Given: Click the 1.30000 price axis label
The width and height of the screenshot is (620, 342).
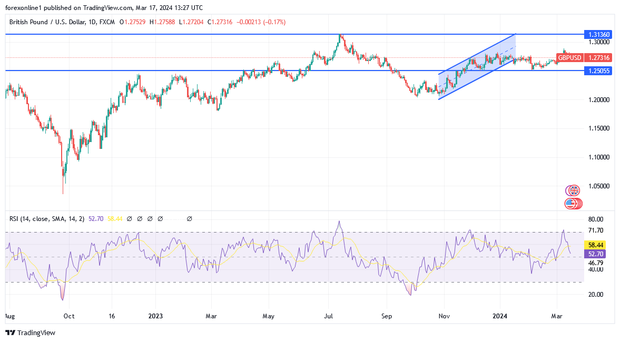Looking at the screenshot, I should point(599,42).
